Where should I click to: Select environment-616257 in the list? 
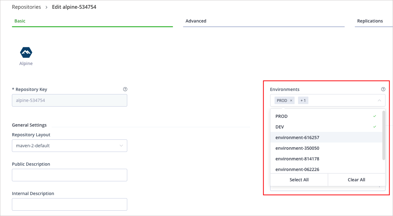coord(297,138)
